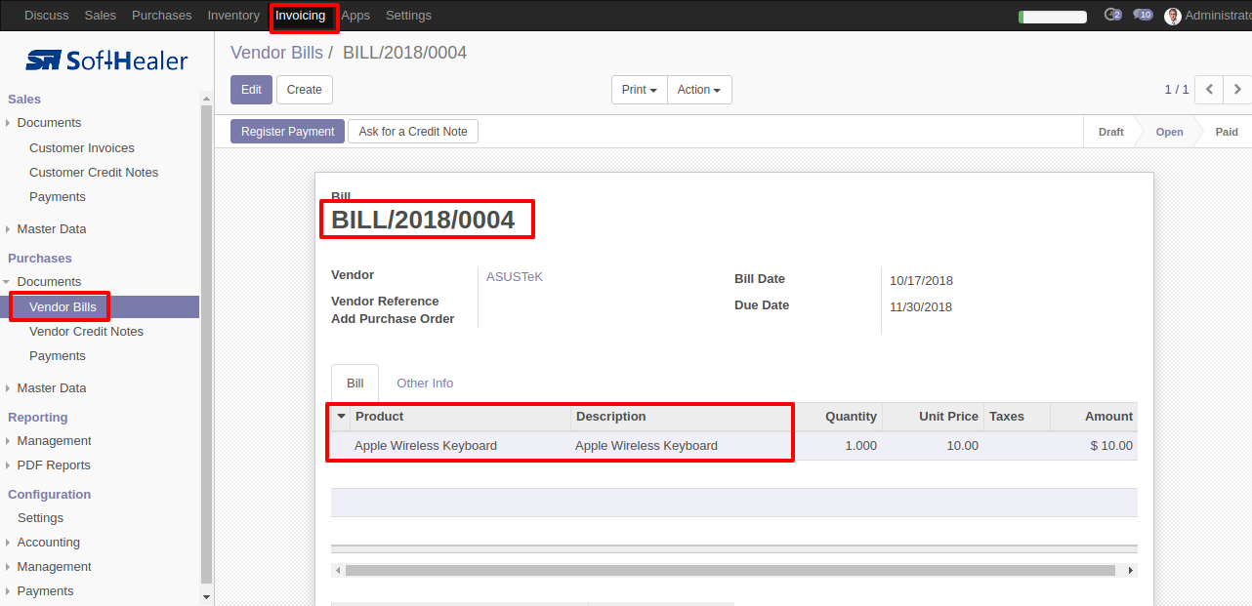
Task: Click scroll-left arrow of table scrollbar
Action: click(338, 570)
